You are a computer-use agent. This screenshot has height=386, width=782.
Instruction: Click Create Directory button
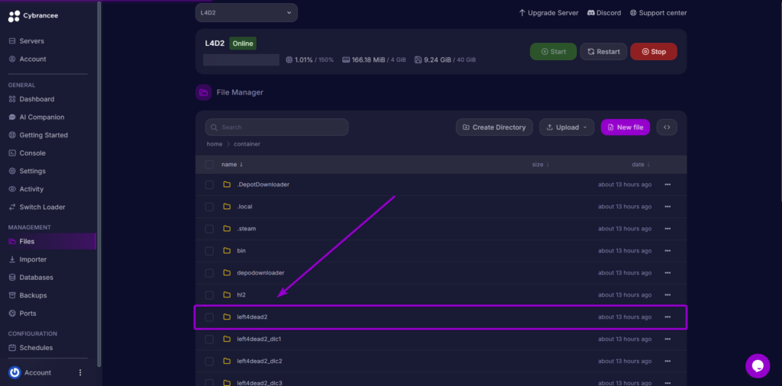click(494, 127)
